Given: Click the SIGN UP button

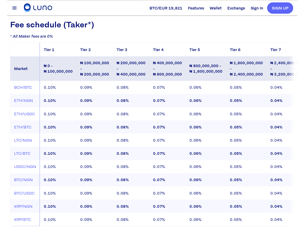Looking at the screenshot, I should 280,8.
